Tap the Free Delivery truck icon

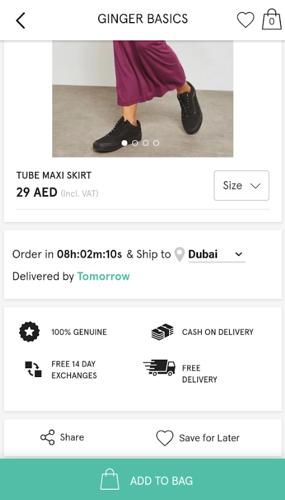coord(159,368)
